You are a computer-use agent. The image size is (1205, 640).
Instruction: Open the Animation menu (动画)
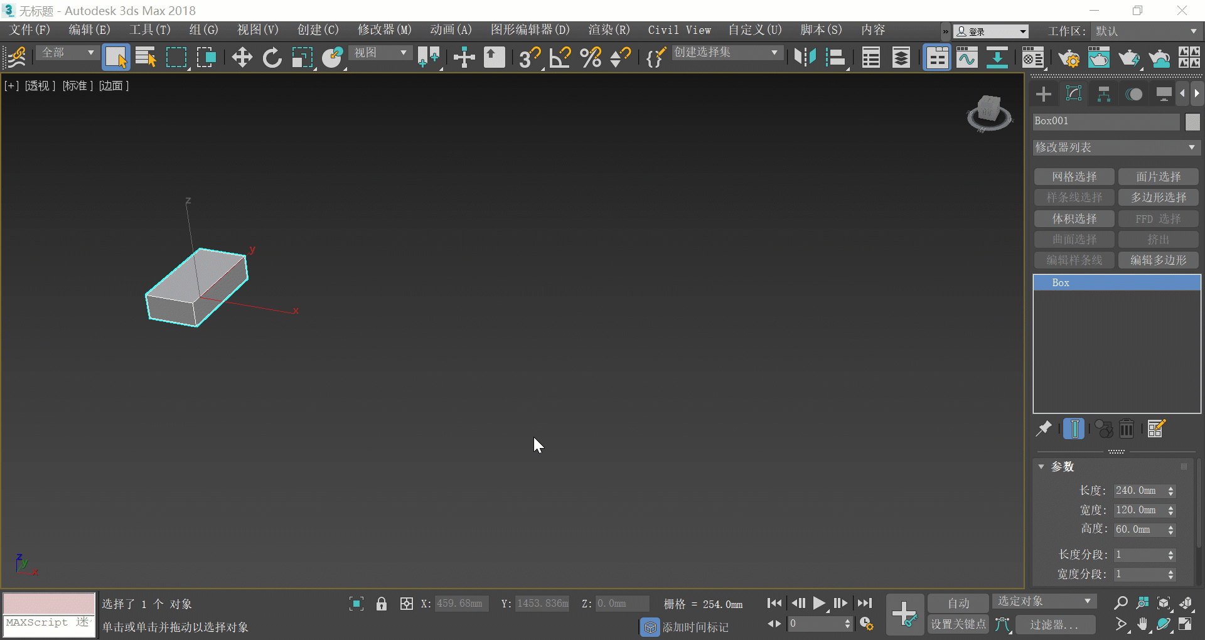click(x=451, y=30)
